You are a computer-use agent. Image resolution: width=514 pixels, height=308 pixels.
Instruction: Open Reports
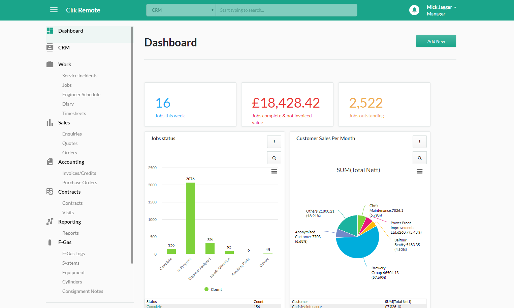(70, 233)
